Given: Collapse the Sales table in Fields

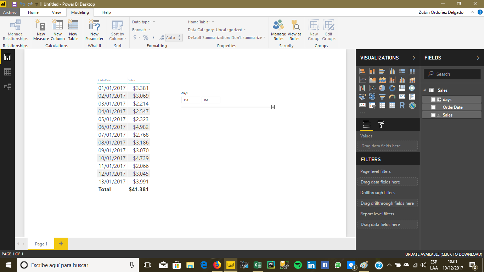Looking at the screenshot, I should click(424, 90).
